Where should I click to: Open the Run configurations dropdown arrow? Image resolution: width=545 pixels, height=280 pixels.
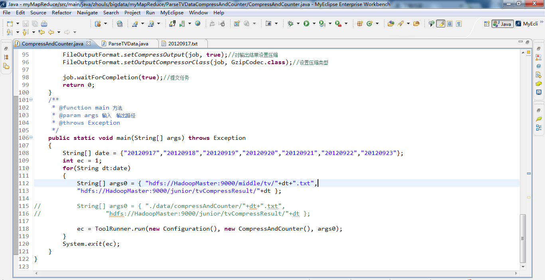[x=314, y=24]
